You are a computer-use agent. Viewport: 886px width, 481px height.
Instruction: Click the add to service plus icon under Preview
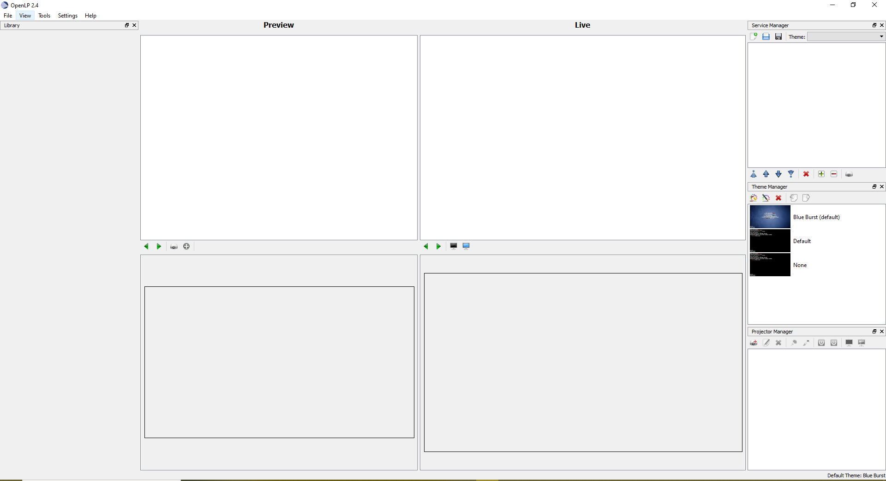click(x=186, y=246)
